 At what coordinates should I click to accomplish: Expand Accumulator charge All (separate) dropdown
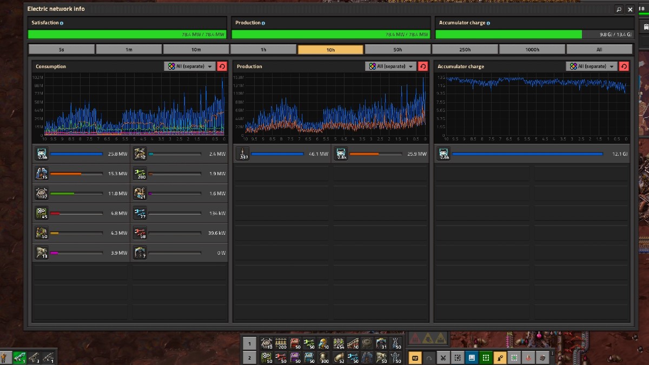pos(592,67)
